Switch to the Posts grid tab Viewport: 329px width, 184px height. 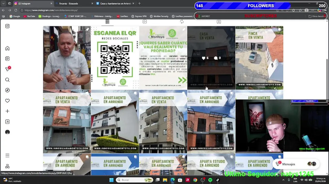point(107,22)
